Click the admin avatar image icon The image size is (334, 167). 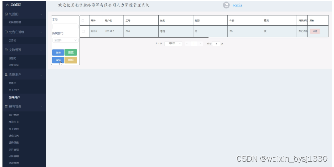[x=226, y=5]
